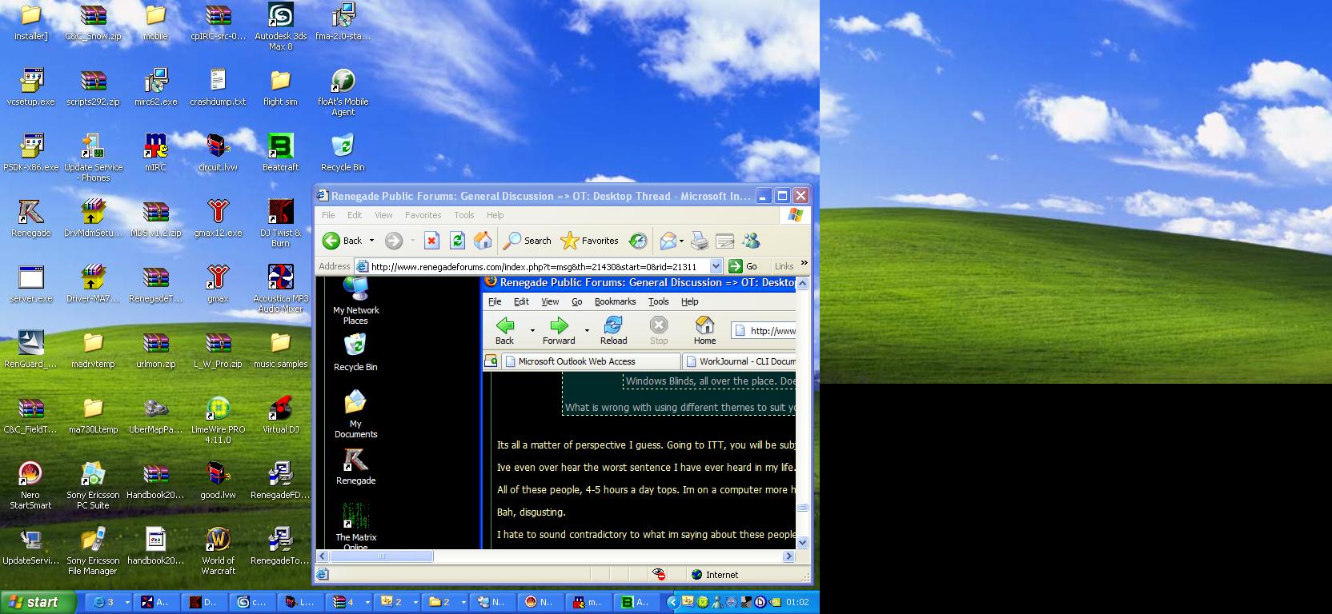1332x614 pixels.
Task: Open the Address bar URL dropdown
Action: pos(716,266)
